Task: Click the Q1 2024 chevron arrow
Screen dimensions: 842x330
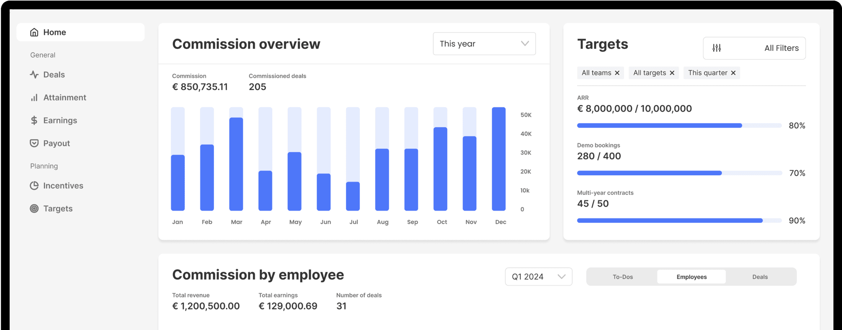Action: 561,277
